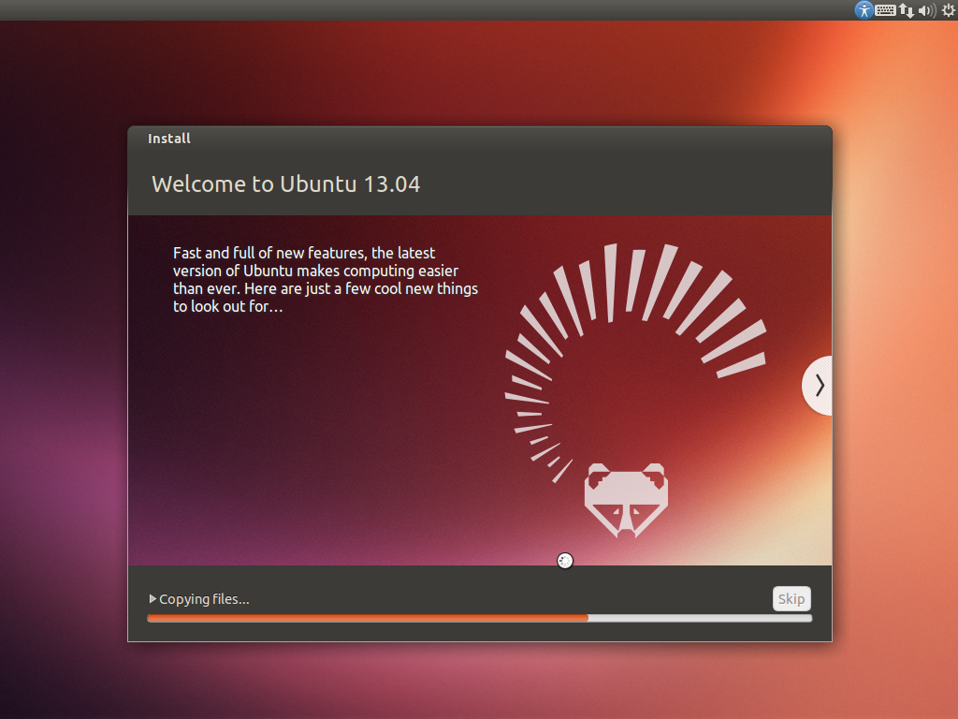Image resolution: width=958 pixels, height=719 pixels.
Task: Click the network activity up-down arrows indicator
Action: (905, 10)
